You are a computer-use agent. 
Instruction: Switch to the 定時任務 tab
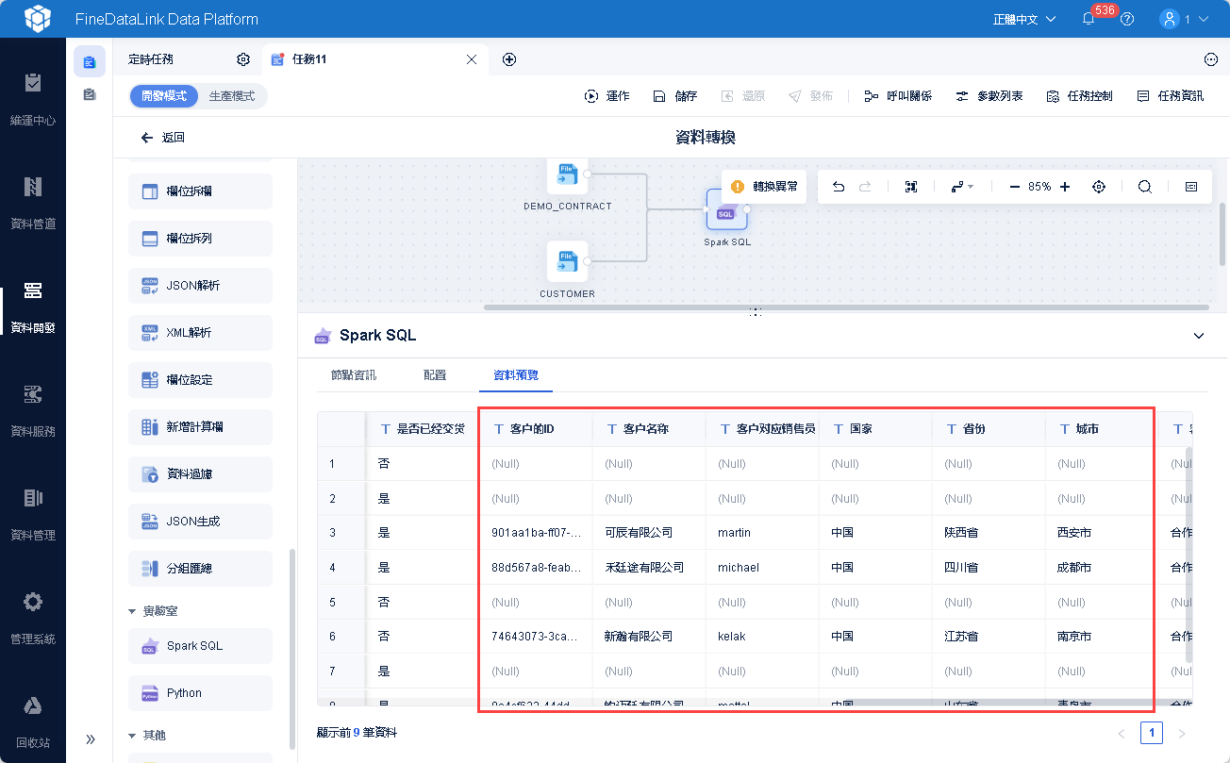point(151,59)
